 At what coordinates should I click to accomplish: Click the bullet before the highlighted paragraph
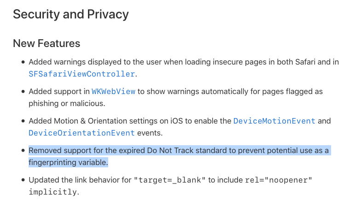coord(23,150)
